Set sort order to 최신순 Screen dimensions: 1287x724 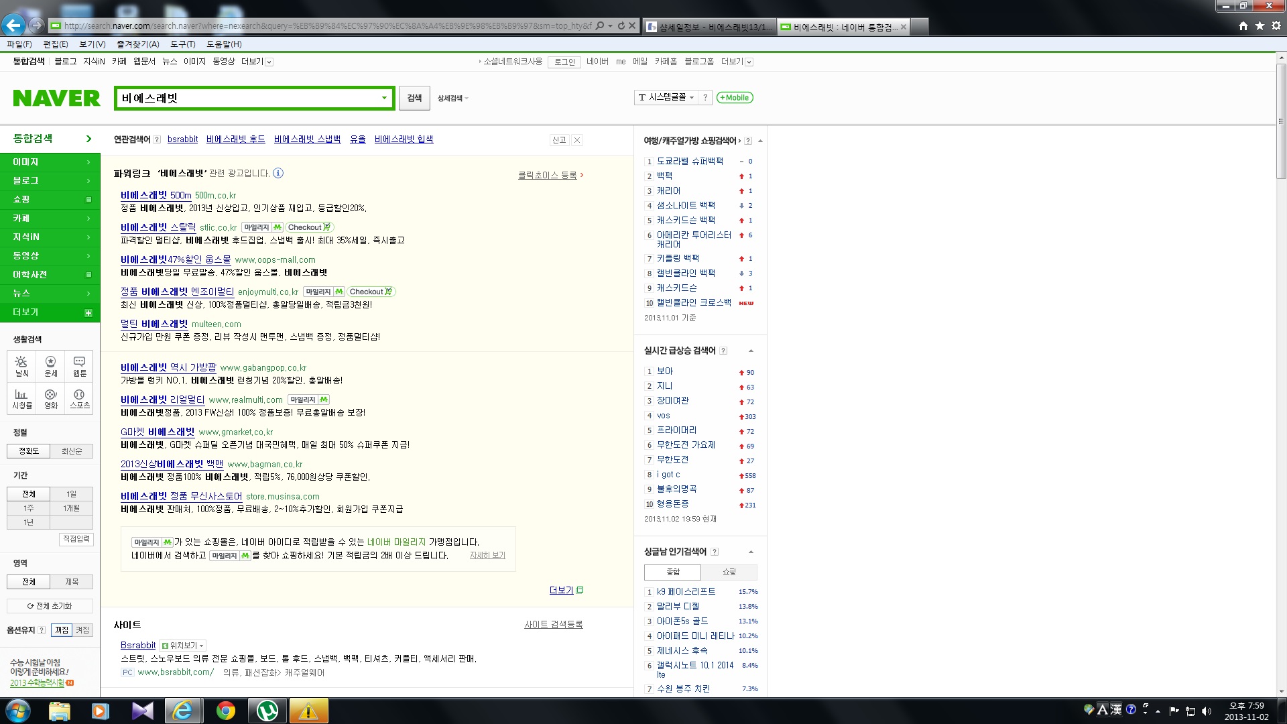click(x=72, y=451)
